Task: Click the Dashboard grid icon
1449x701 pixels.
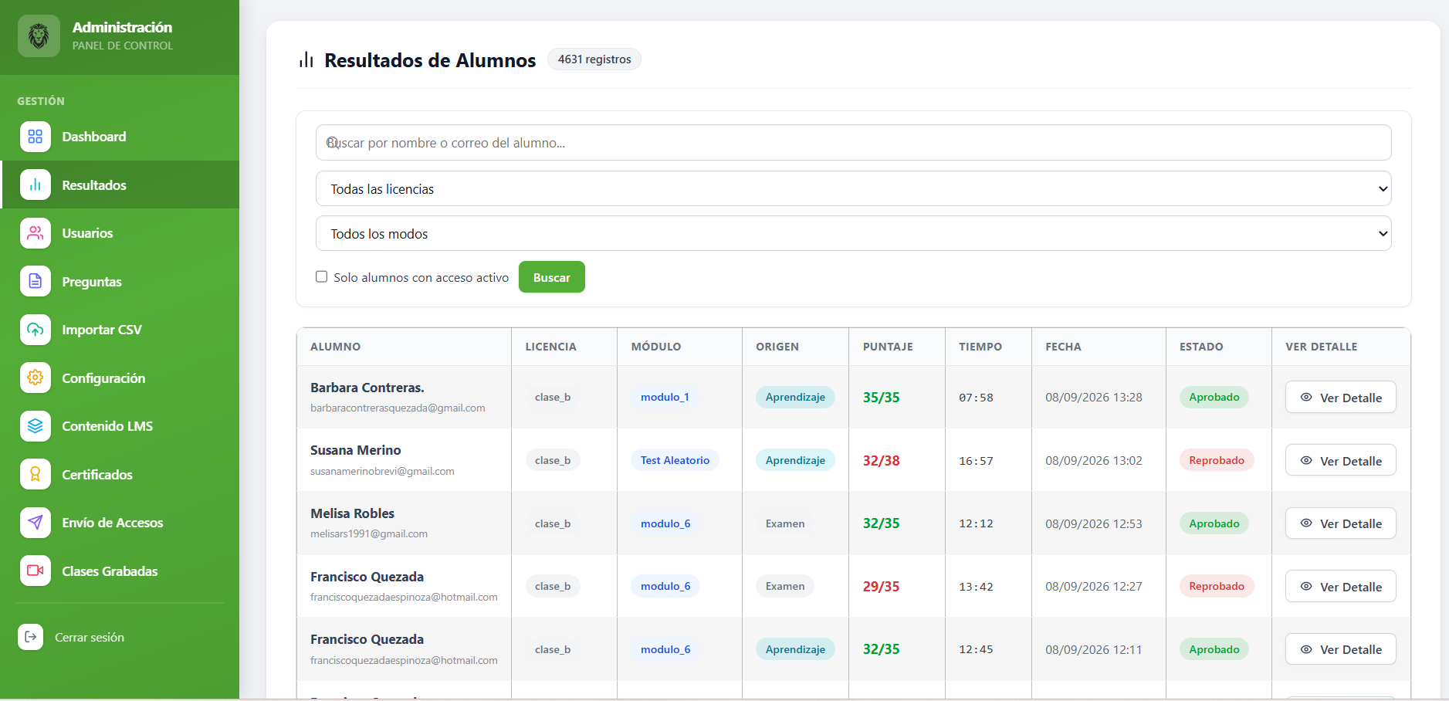Action: tap(36, 137)
